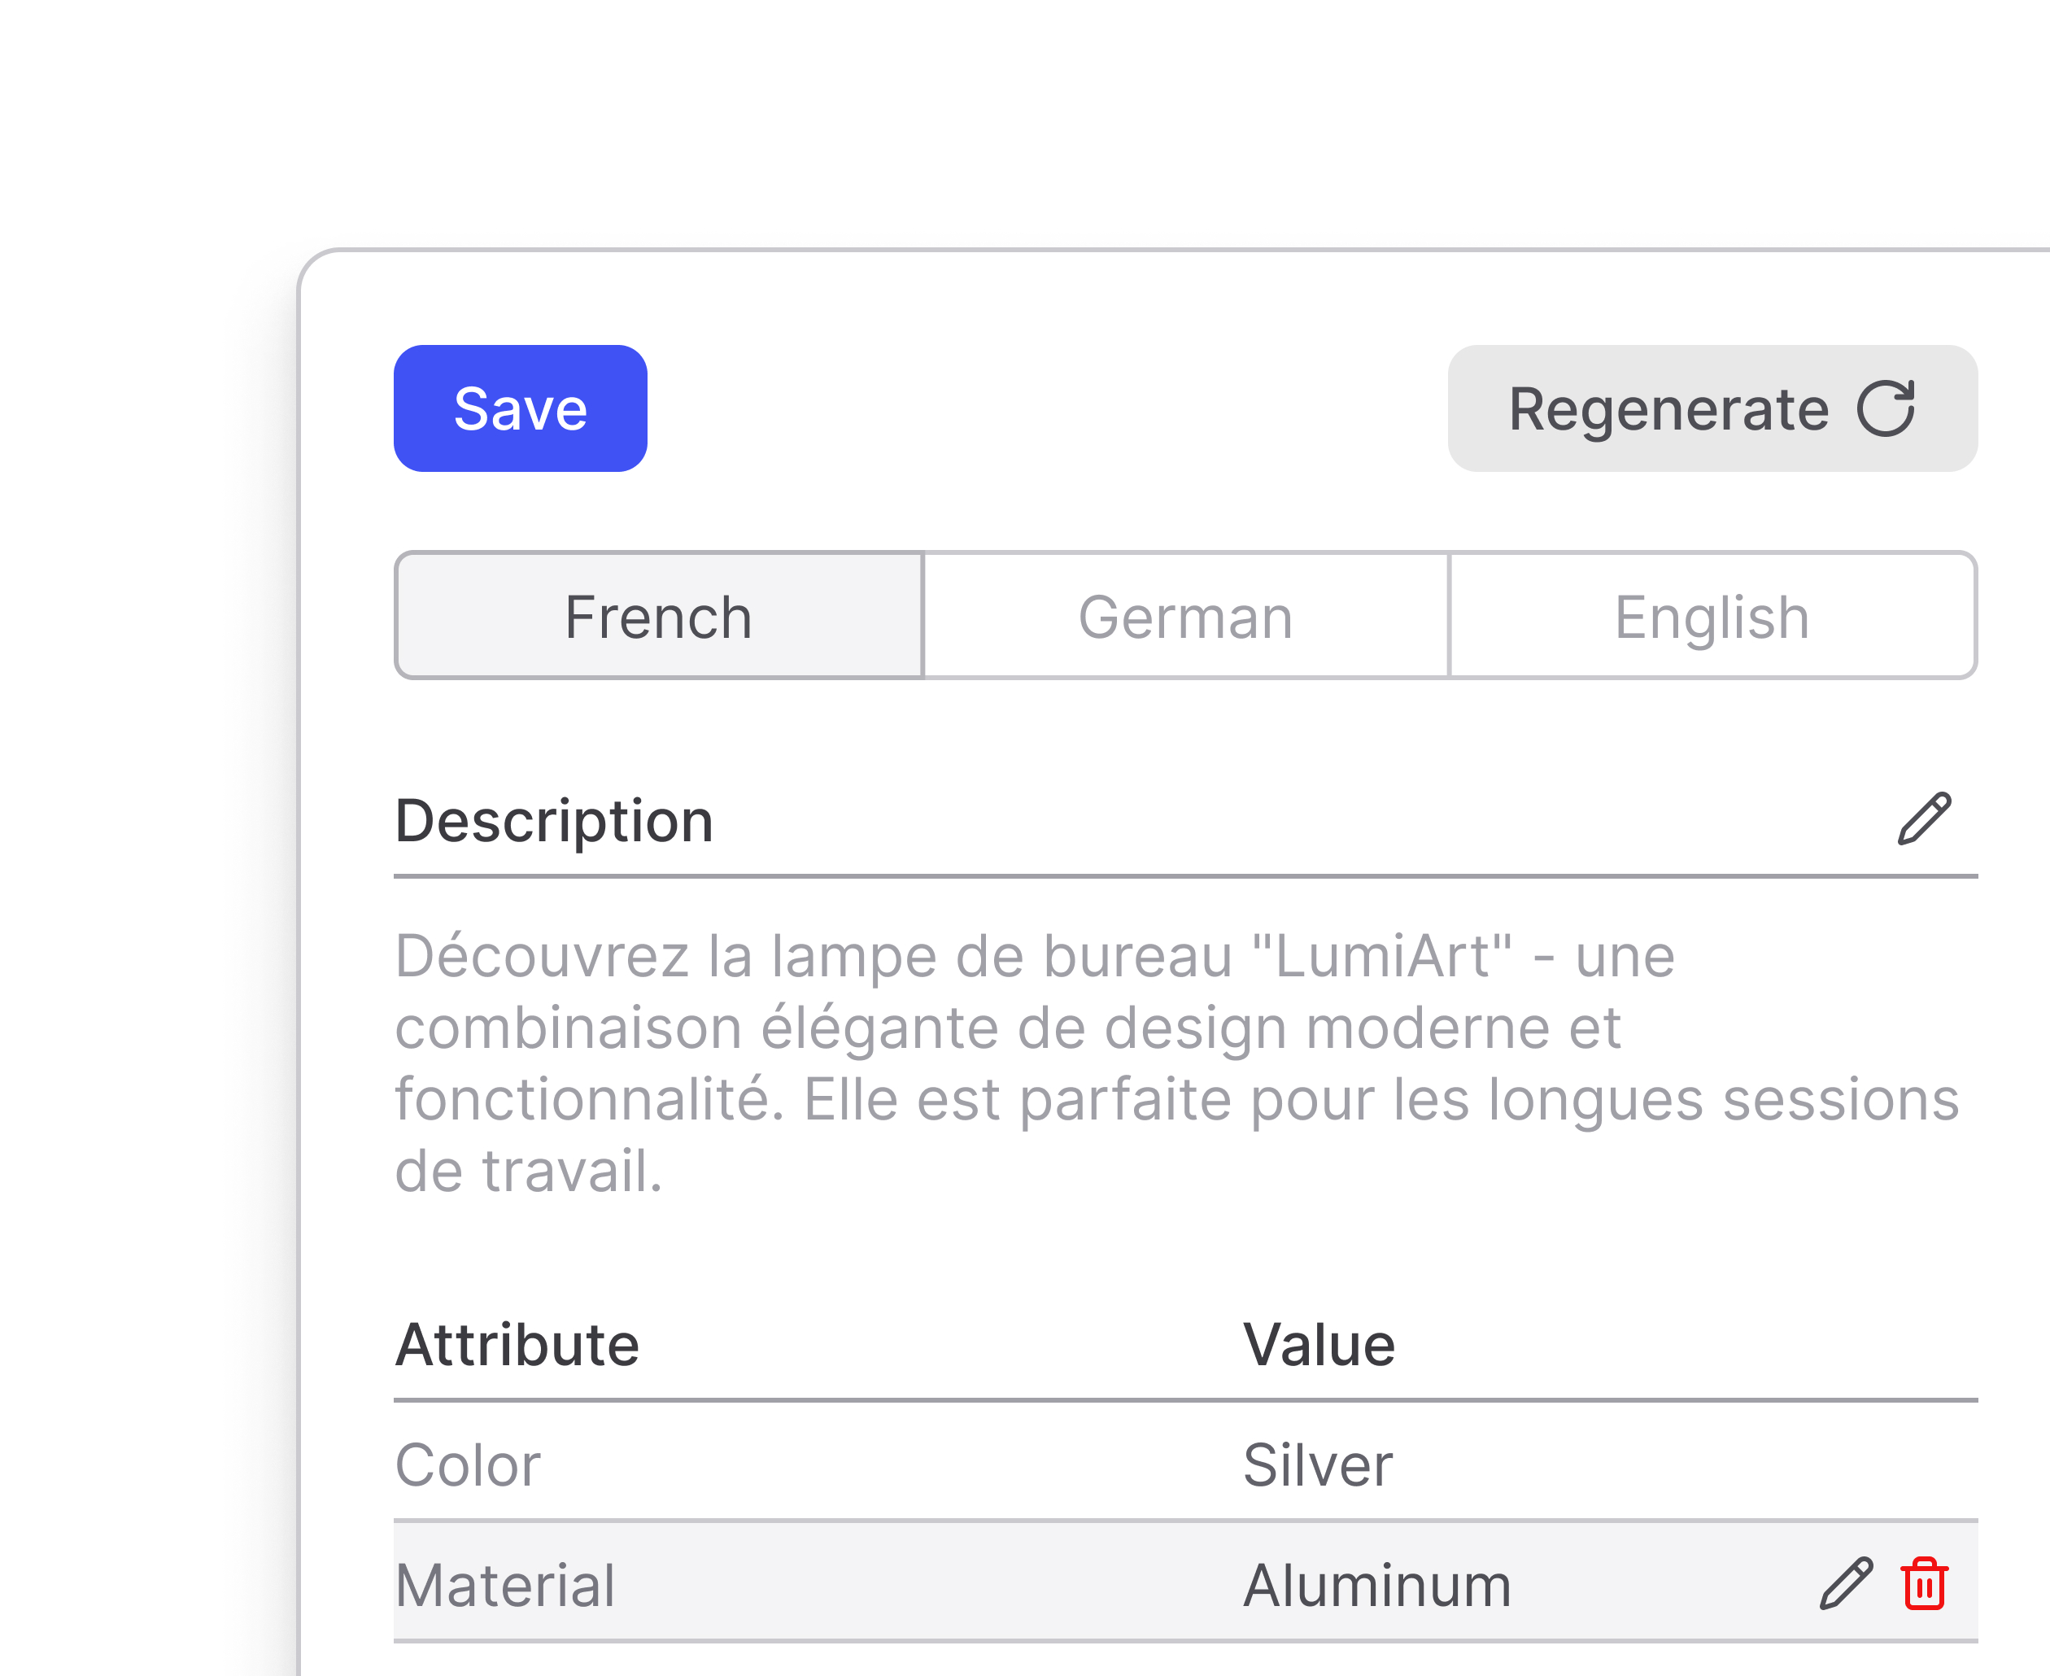The height and width of the screenshot is (1676, 2050).
Task: Click the word LumiArt in the description
Action: click(1382, 957)
